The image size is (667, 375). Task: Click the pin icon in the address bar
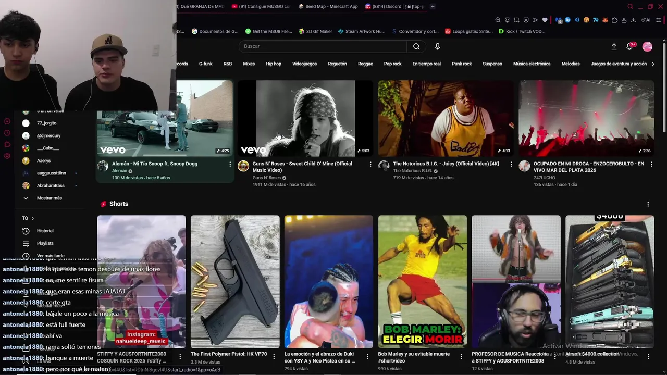[x=507, y=20]
